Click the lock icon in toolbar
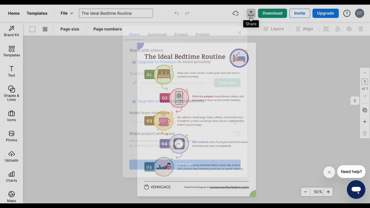 pyautogui.click(x=338, y=29)
